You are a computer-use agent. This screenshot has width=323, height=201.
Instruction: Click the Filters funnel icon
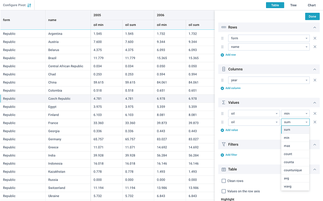click(x=224, y=144)
